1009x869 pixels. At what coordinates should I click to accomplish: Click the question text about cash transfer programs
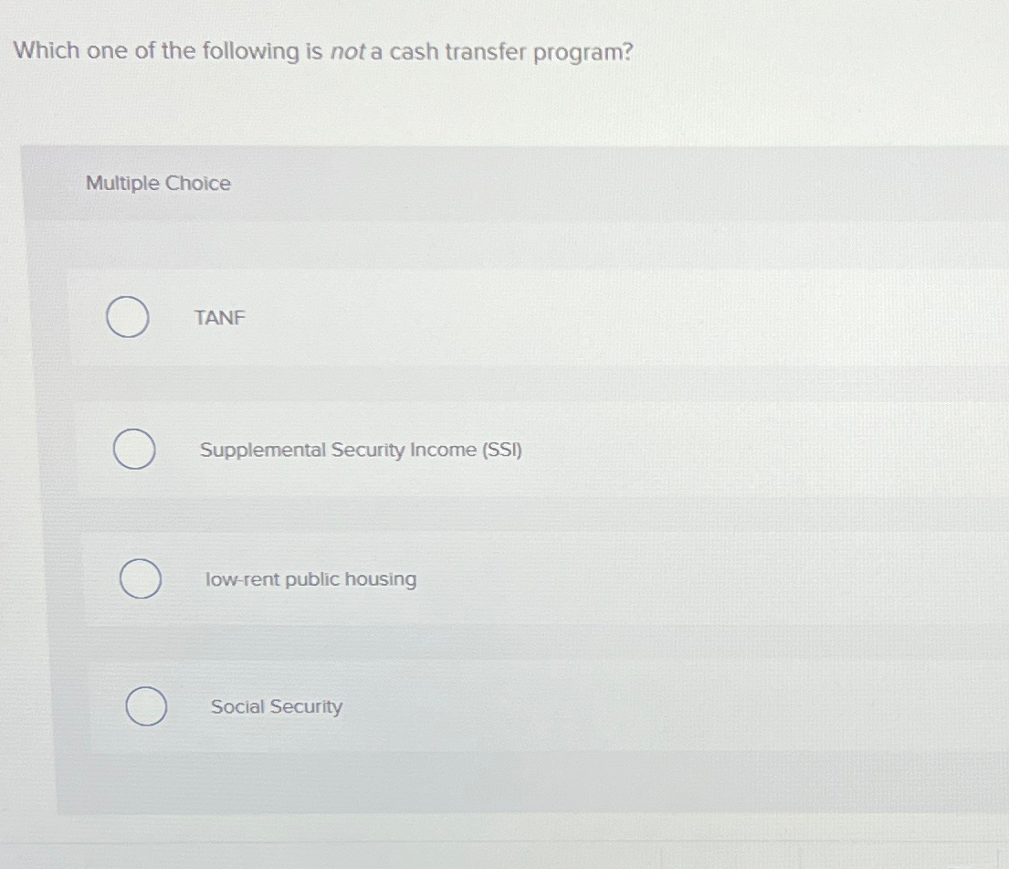pos(321,51)
